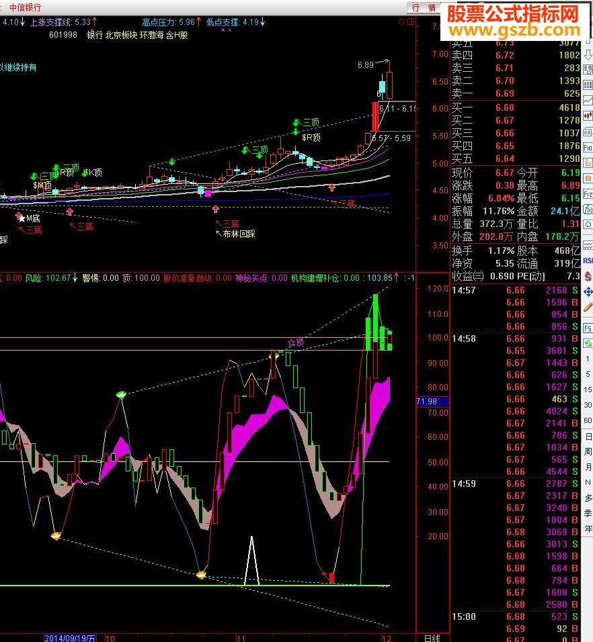Viewport: 593px width, 642px height.
Task: Click the ☆顶 marker on indicator chart
Action: (295, 342)
